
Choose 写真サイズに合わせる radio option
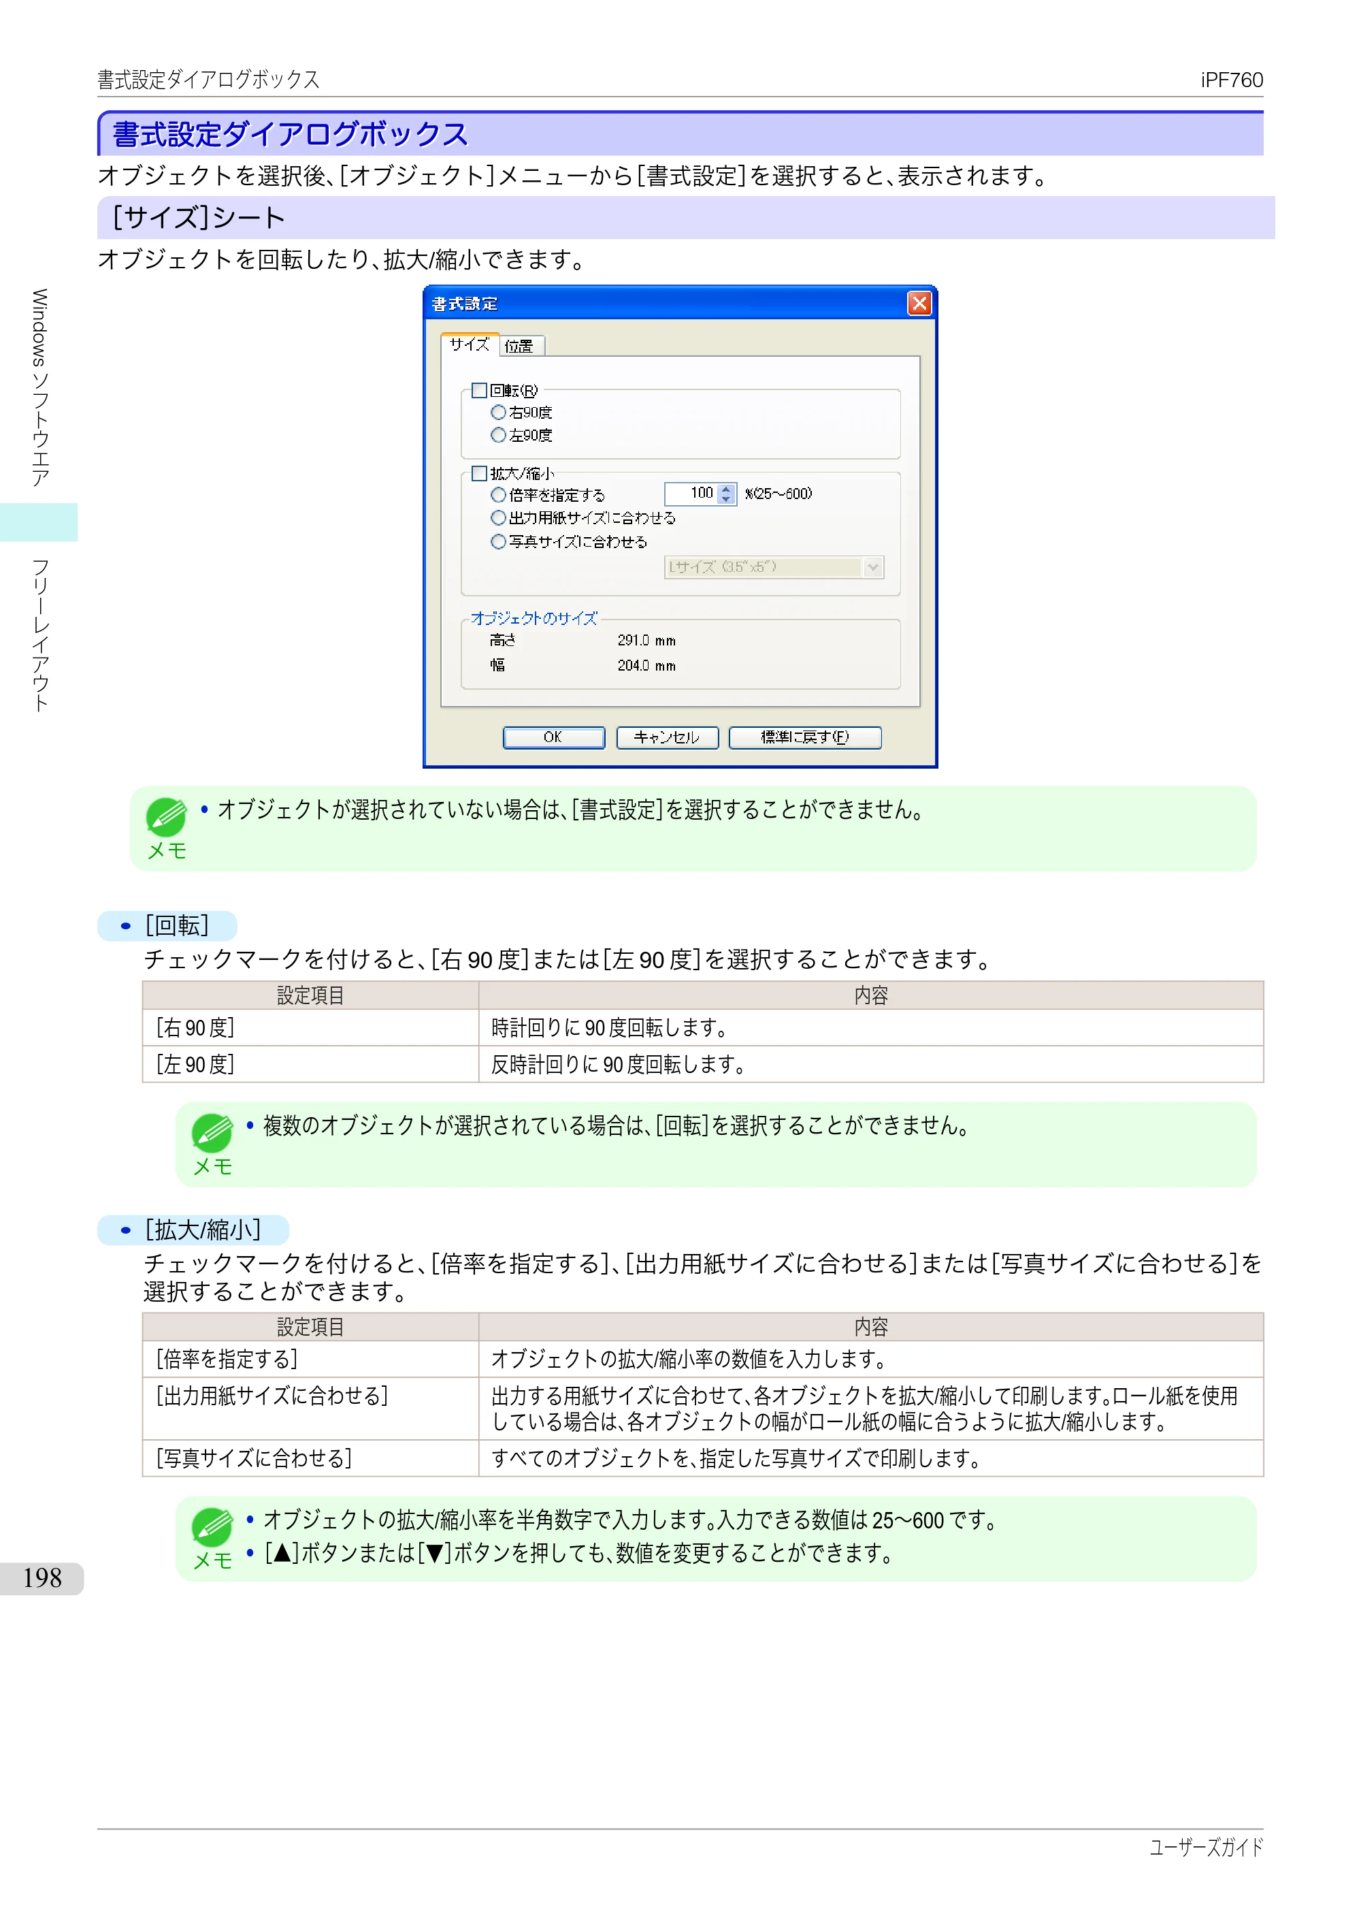(x=498, y=541)
